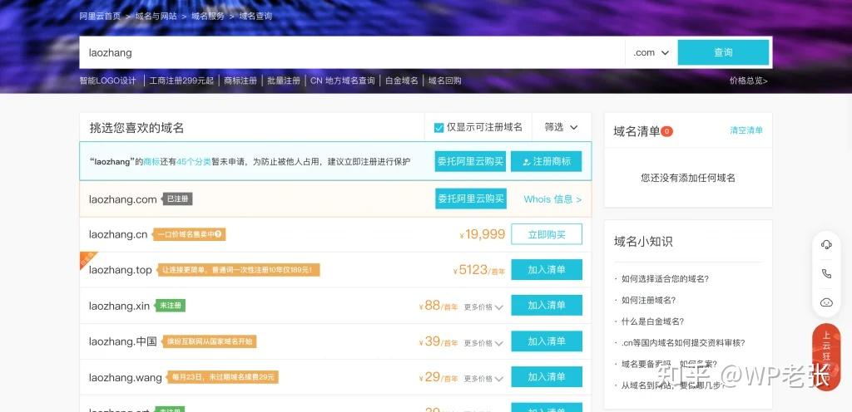The width and height of the screenshot is (852, 412).
Task: Click the 上云狂欢 red promo tab
Action: (826, 356)
